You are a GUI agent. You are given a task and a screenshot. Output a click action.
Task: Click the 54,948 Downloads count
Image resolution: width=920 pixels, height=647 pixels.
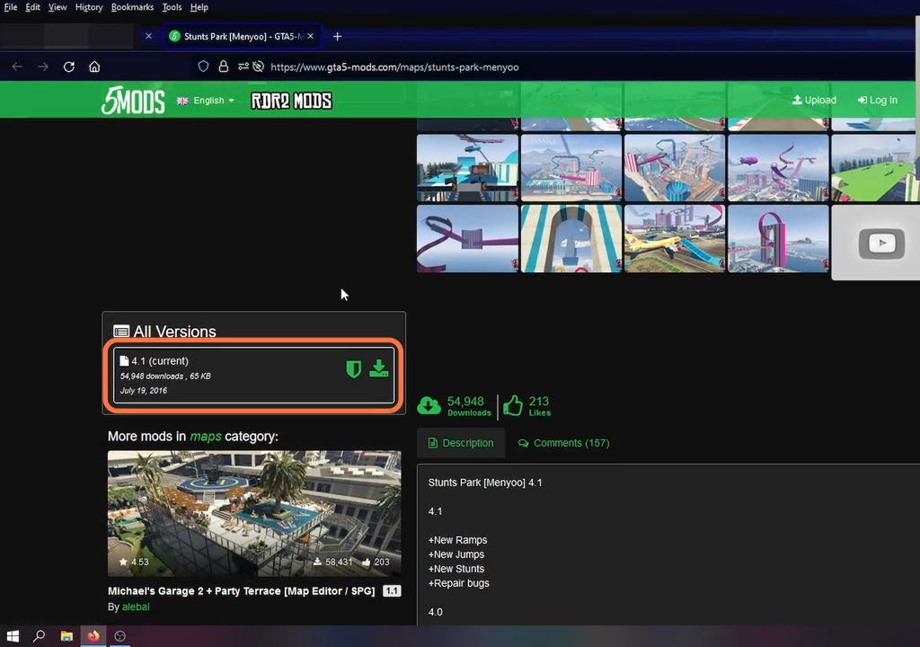click(469, 405)
